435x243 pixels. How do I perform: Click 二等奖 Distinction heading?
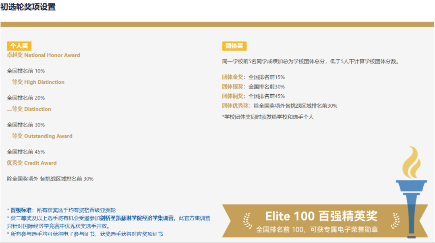point(29,109)
